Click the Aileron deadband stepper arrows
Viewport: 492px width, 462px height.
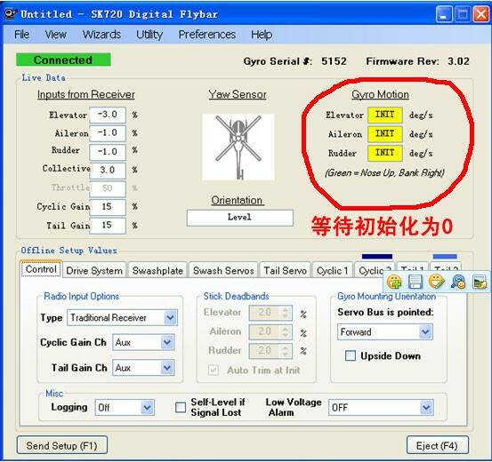point(285,332)
